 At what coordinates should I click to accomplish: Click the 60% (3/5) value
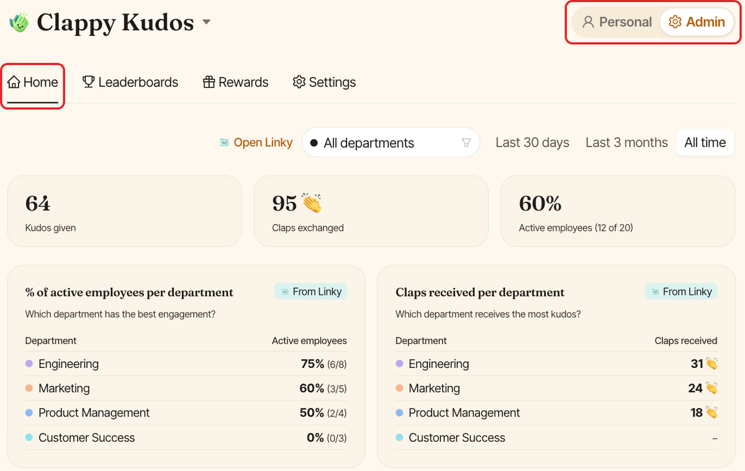323,388
